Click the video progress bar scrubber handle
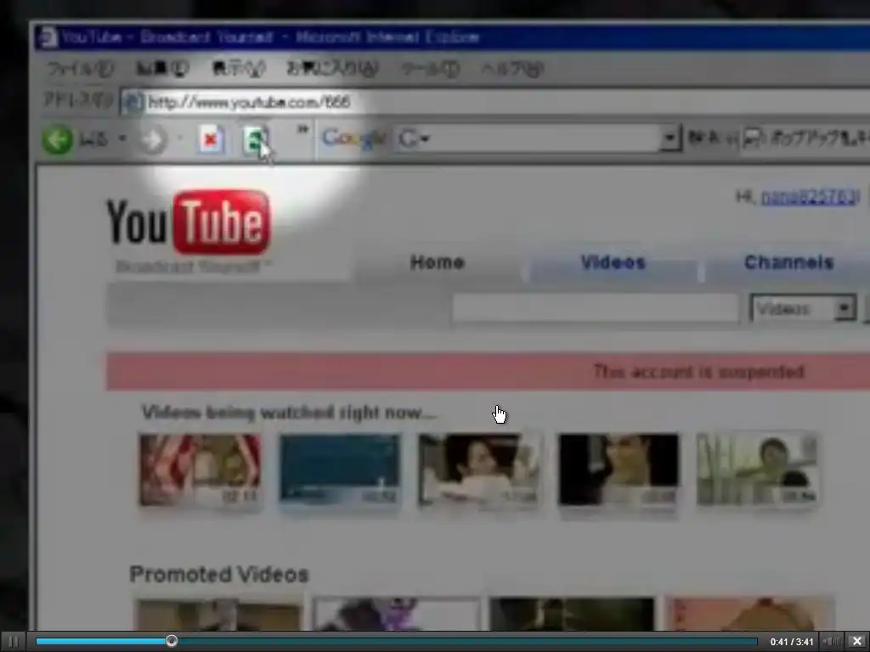Image resolution: width=870 pixels, height=652 pixels. (172, 641)
